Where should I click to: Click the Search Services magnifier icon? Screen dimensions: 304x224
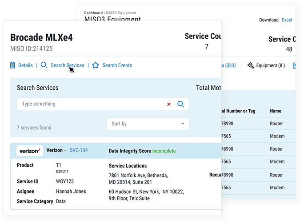click(44, 65)
